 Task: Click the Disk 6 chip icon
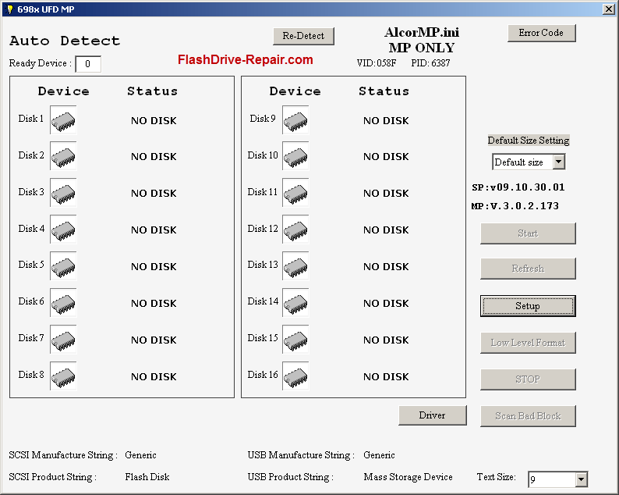pos(63,303)
